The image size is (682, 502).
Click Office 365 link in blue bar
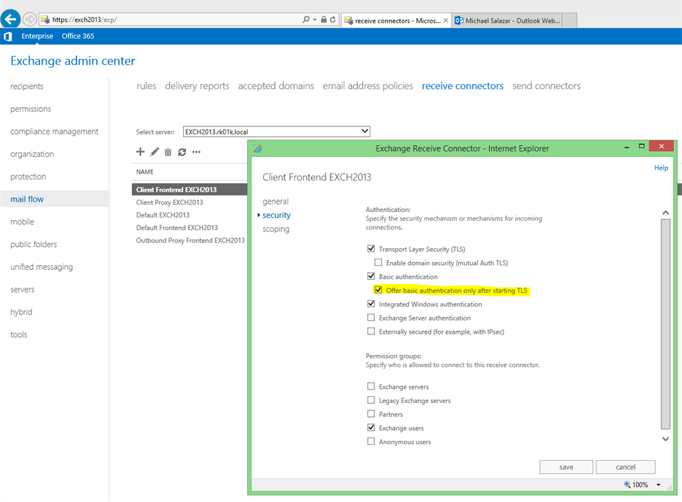click(x=78, y=36)
